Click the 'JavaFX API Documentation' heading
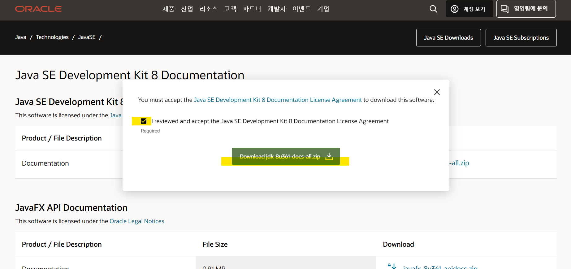Screen dimensions: 571x269 tap(71, 207)
